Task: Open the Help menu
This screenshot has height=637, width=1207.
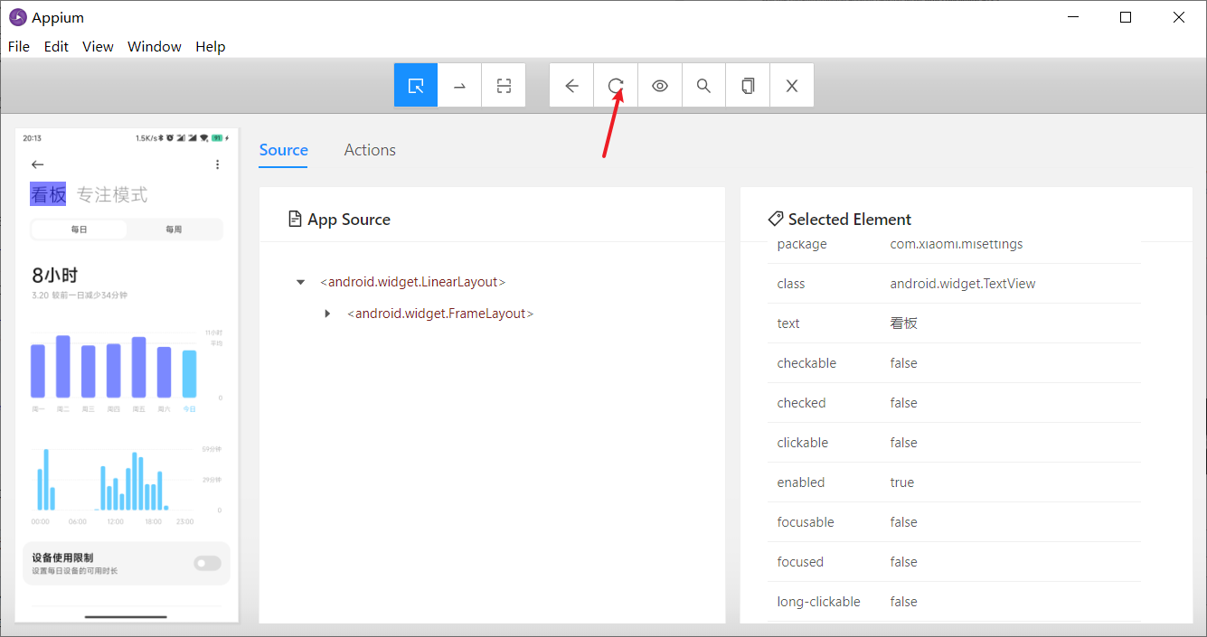Action: point(211,46)
